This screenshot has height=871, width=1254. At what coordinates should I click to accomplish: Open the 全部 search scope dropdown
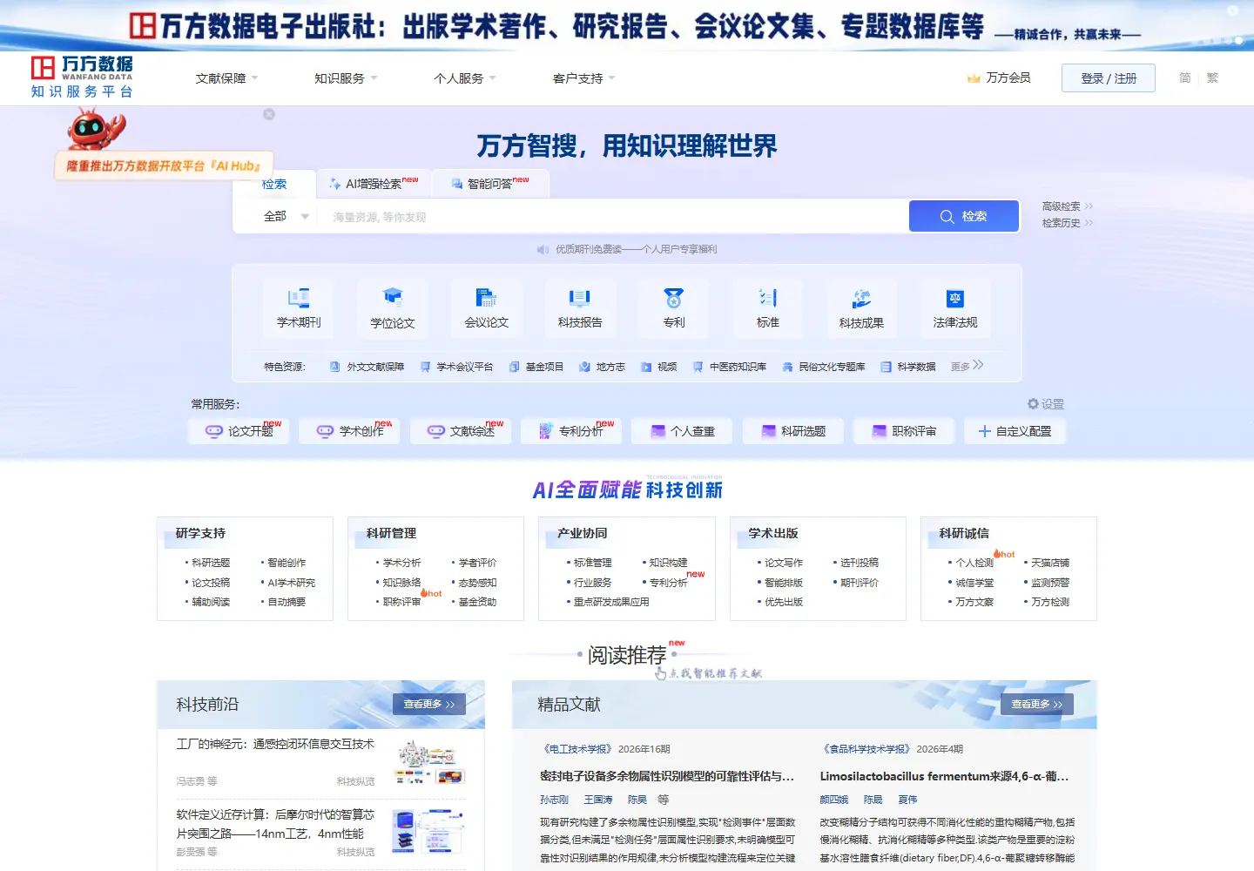coord(286,216)
